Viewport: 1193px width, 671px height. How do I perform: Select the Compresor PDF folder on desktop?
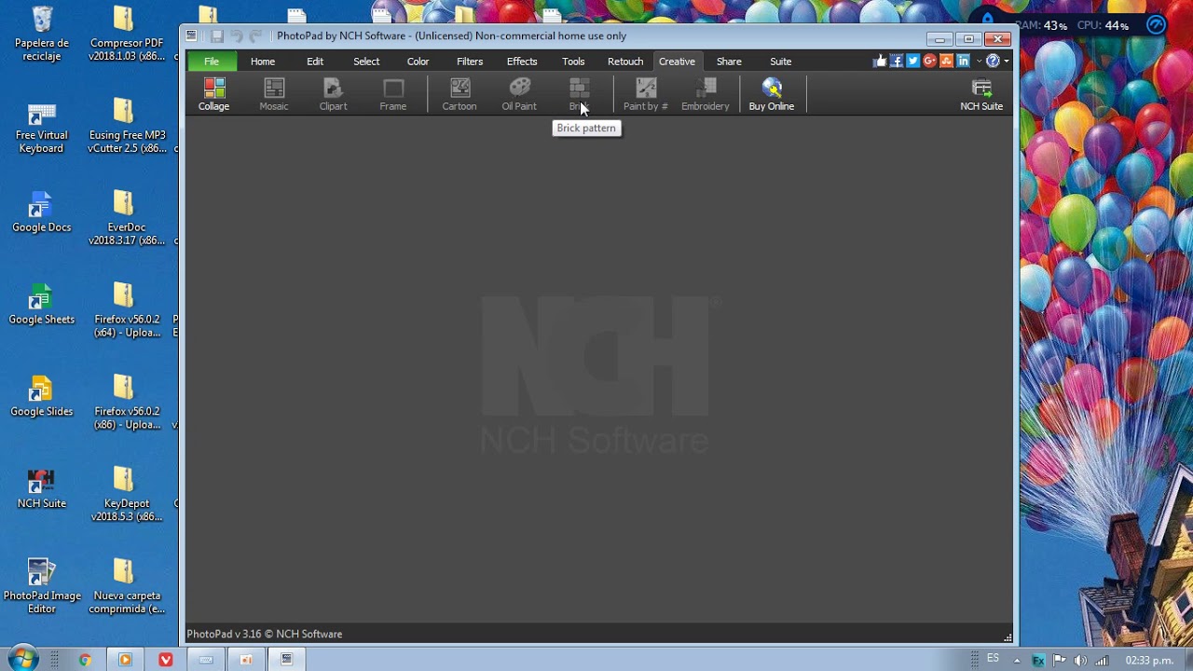(127, 34)
